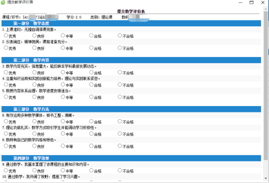This screenshot has width=269, height=183.
Task: Set question 6 有效运用多种教学媒体 to 合格
Action: tap(91, 121)
